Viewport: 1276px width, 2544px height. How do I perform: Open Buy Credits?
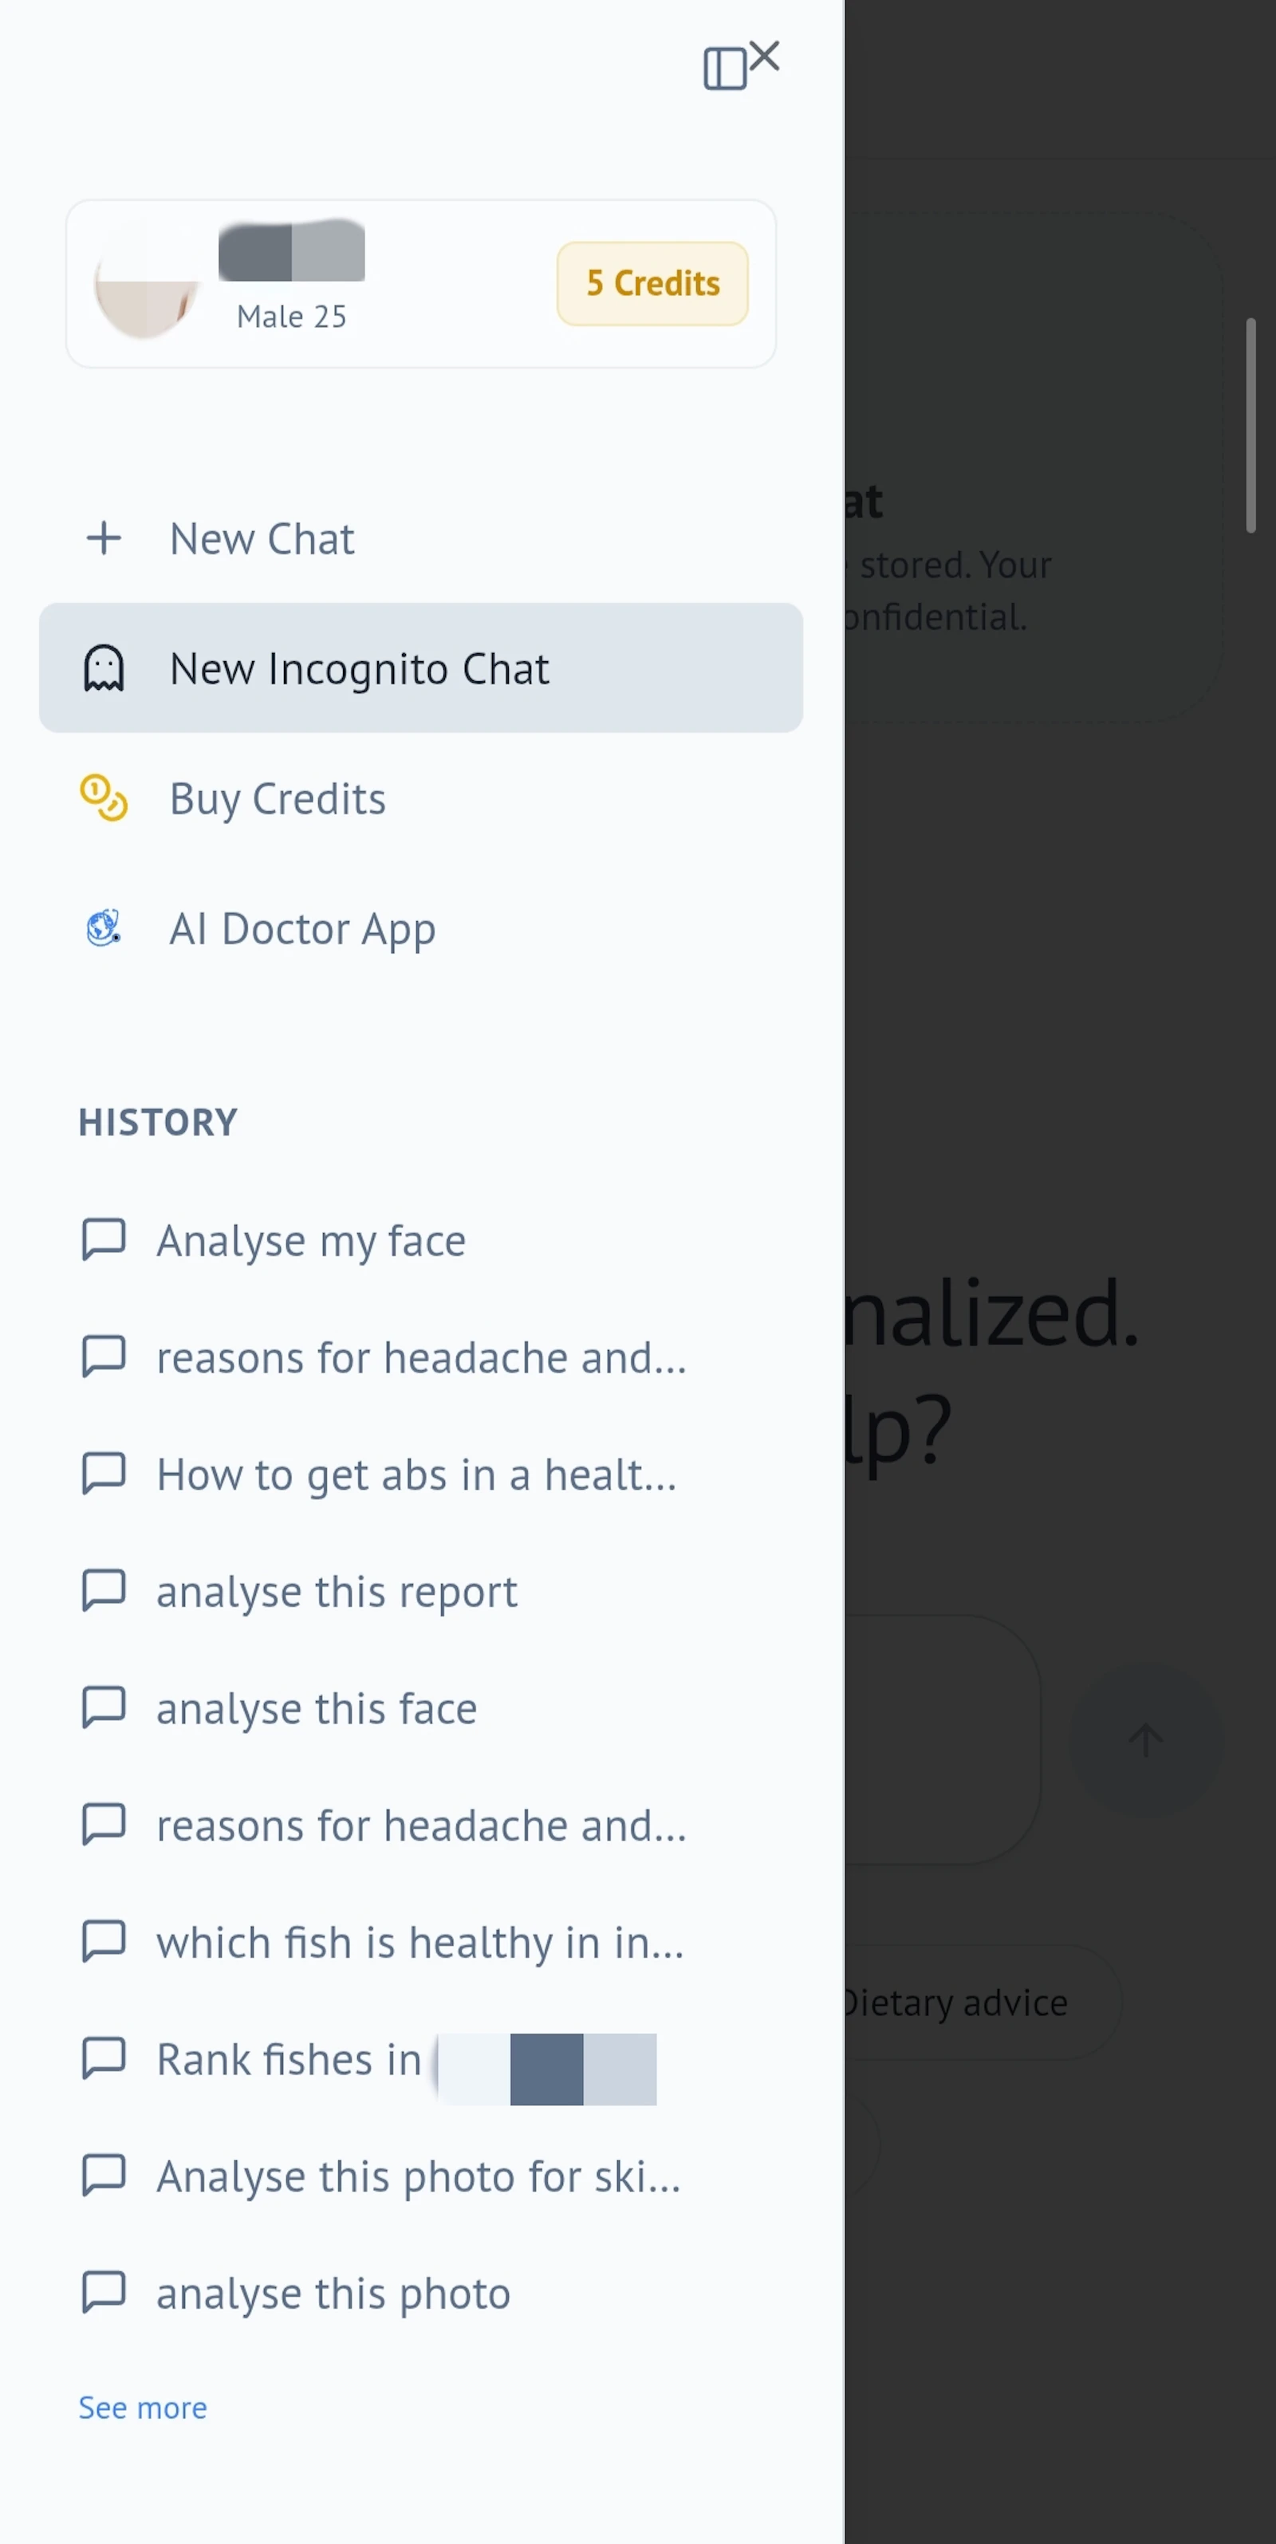421,798
